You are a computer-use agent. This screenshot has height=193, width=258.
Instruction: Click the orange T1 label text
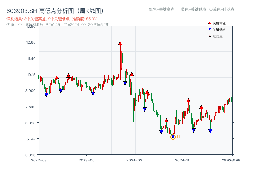(x=178, y=136)
